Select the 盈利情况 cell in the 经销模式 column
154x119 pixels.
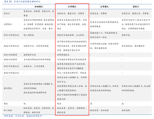pos(38,88)
